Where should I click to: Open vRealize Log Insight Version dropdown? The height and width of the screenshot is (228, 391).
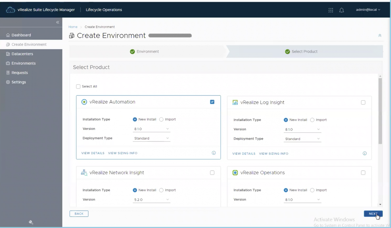coord(302,130)
